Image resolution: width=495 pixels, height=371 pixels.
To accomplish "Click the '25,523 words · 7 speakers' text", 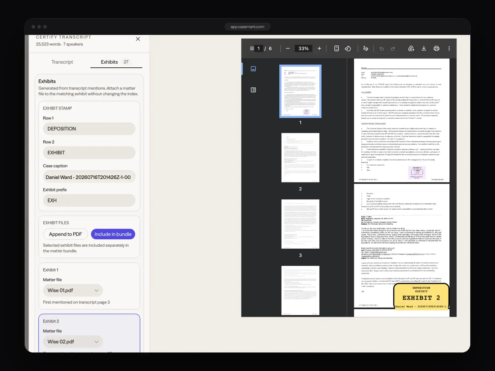I will click(59, 44).
